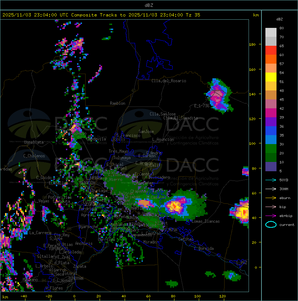Image resolution: width=298 pixels, height=301 pixels.
Task: Click the 'L_Vegas' map label
Action: tap(42, 201)
